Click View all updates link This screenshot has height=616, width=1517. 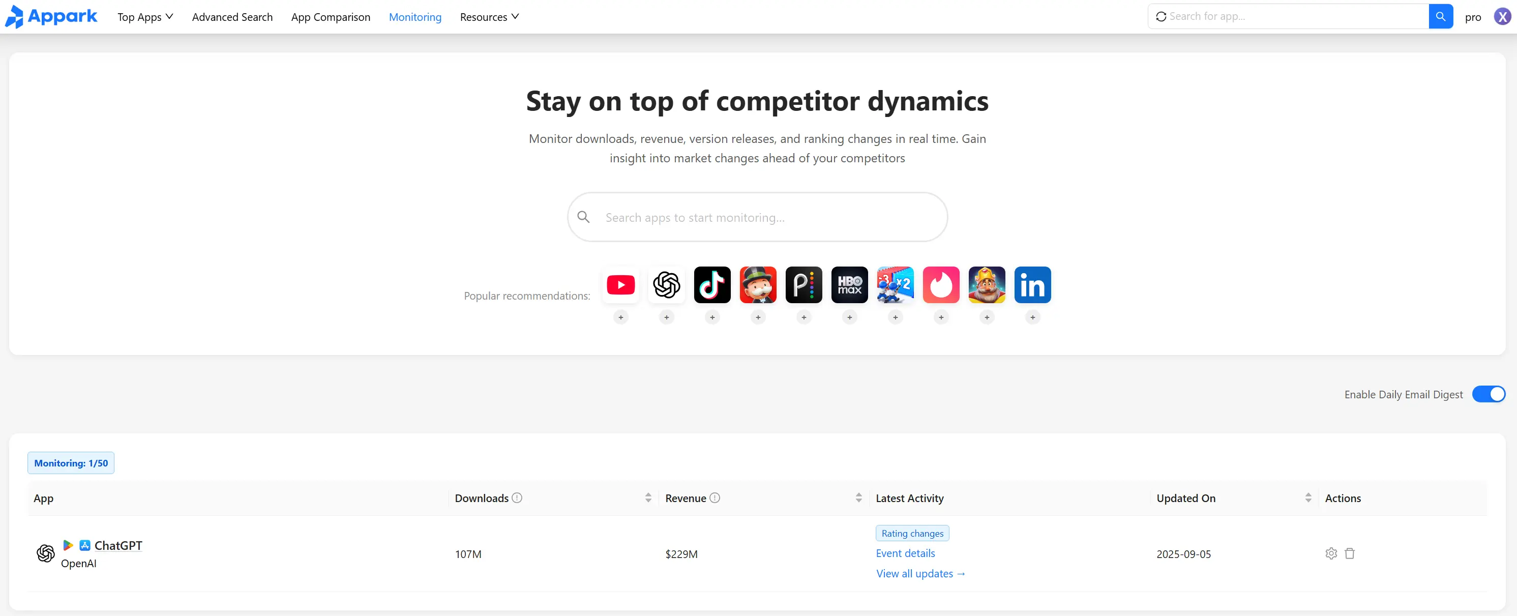pyautogui.click(x=920, y=574)
